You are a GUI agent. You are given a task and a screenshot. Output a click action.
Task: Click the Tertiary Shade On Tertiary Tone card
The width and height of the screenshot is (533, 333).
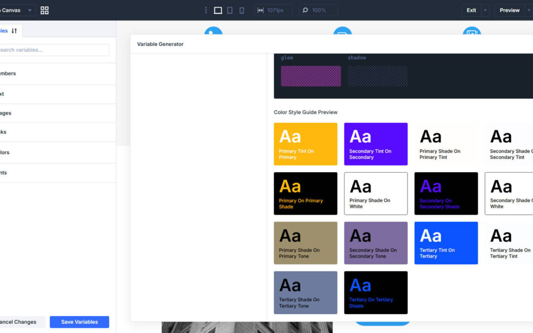coord(305,293)
